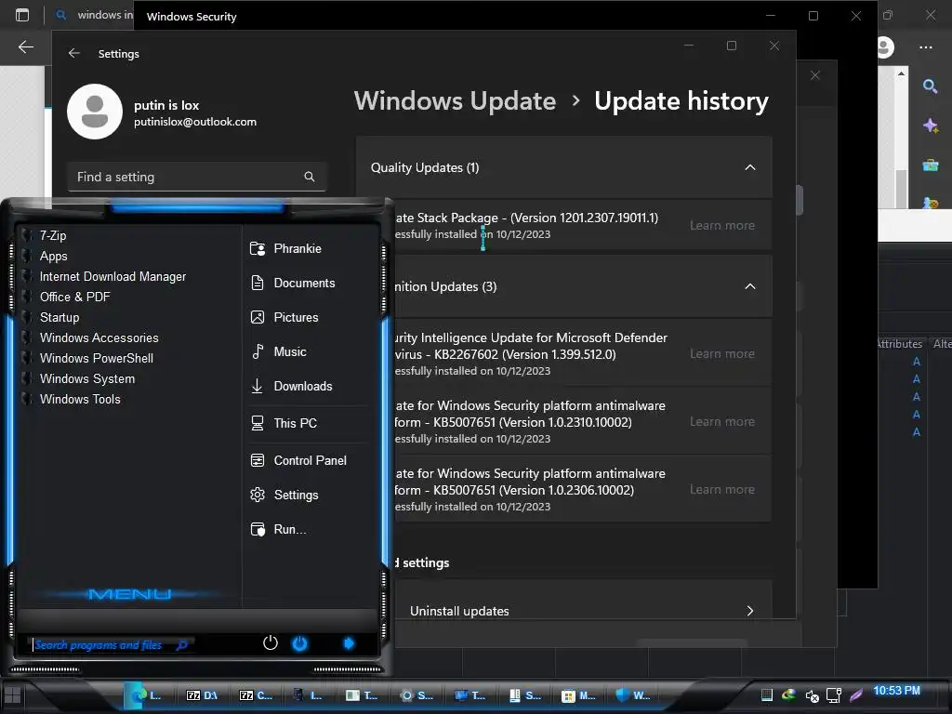Expand the 7-Zip folder in start menu
Image resolution: width=952 pixels, height=714 pixels.
pos(53,235)
